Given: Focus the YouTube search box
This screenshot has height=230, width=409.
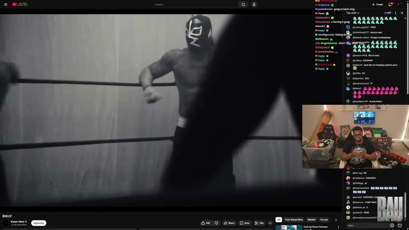Looking at the screenshot, I should pos(196,4).
